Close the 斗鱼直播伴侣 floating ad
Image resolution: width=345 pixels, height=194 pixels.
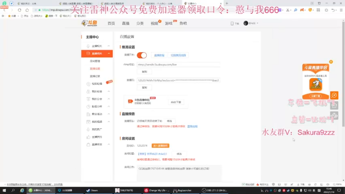331,62
